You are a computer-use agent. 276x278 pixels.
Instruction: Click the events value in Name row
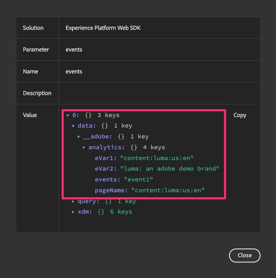[x=74, y=72]
